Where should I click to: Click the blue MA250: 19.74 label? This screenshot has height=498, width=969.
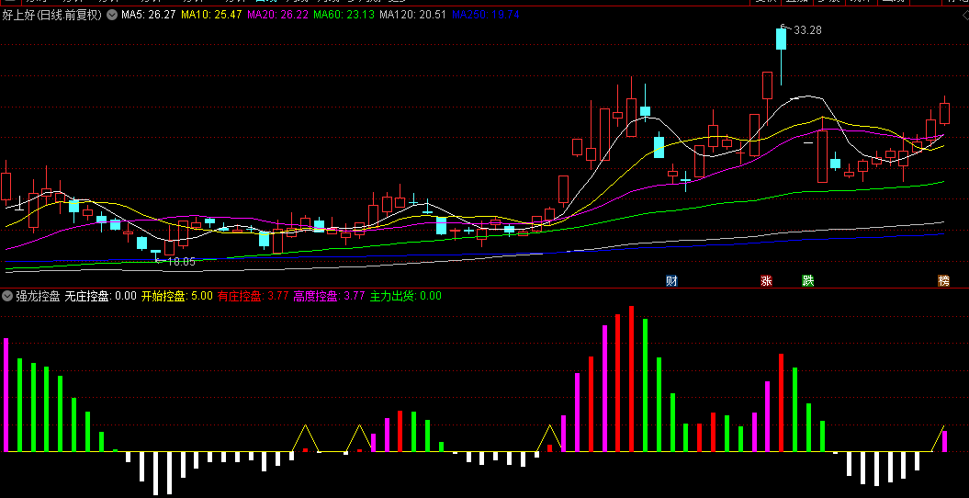click(486, 15)
